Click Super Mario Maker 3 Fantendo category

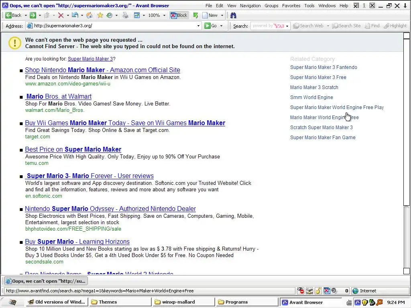[324, 67]
